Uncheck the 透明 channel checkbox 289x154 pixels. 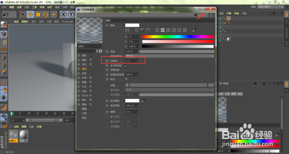[90, 69]
